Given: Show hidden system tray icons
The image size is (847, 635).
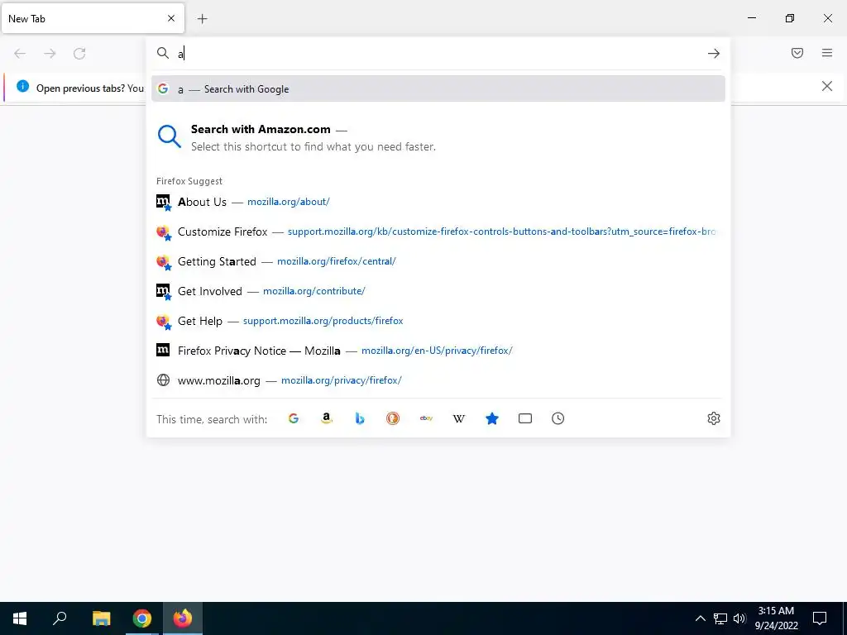Looking at the screenshot, I should [700, 618].
